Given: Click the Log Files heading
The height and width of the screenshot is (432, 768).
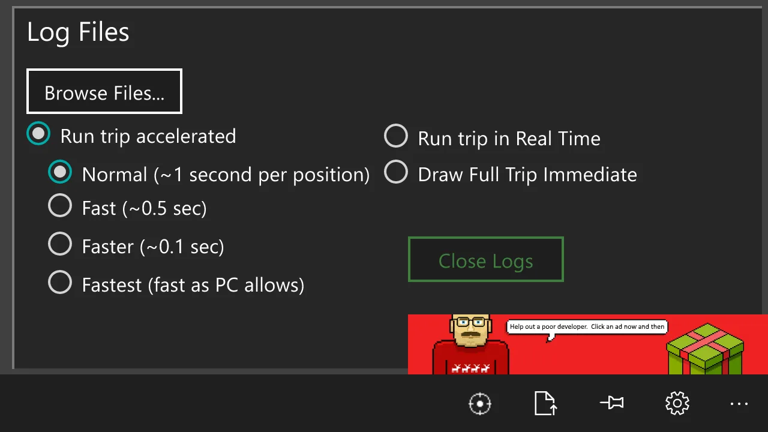Looking at the screenshot, I should [x=78, y=32].
